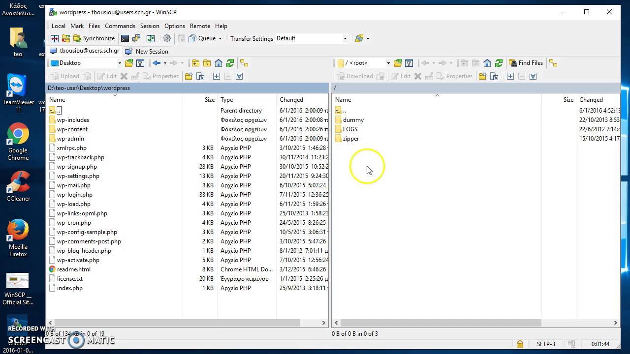Click the remote panel Open Directory icon

coord(398,63)
